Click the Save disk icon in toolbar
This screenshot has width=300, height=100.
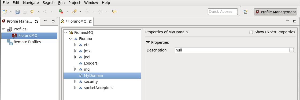pos(17,12)
